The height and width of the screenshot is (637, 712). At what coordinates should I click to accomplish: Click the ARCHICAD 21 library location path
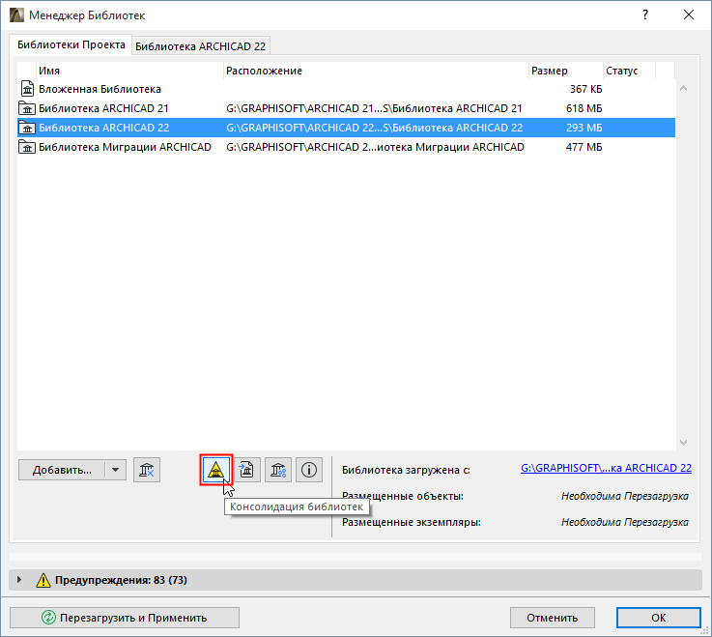tap(374, 108)
